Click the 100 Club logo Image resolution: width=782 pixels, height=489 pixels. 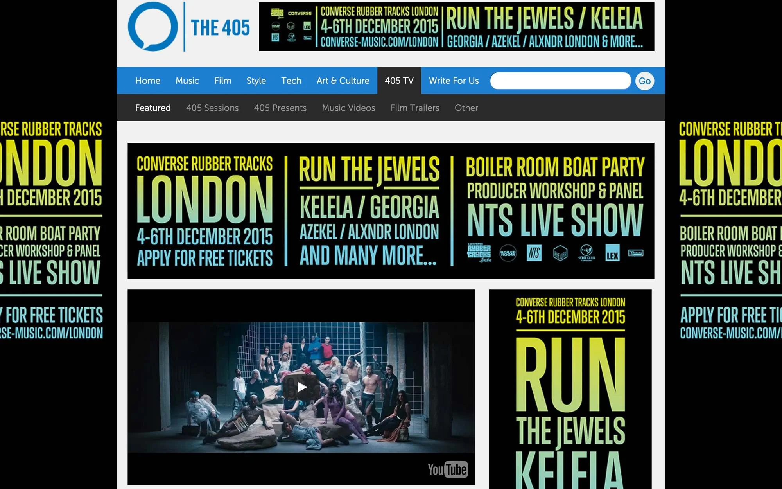point(586,253)
